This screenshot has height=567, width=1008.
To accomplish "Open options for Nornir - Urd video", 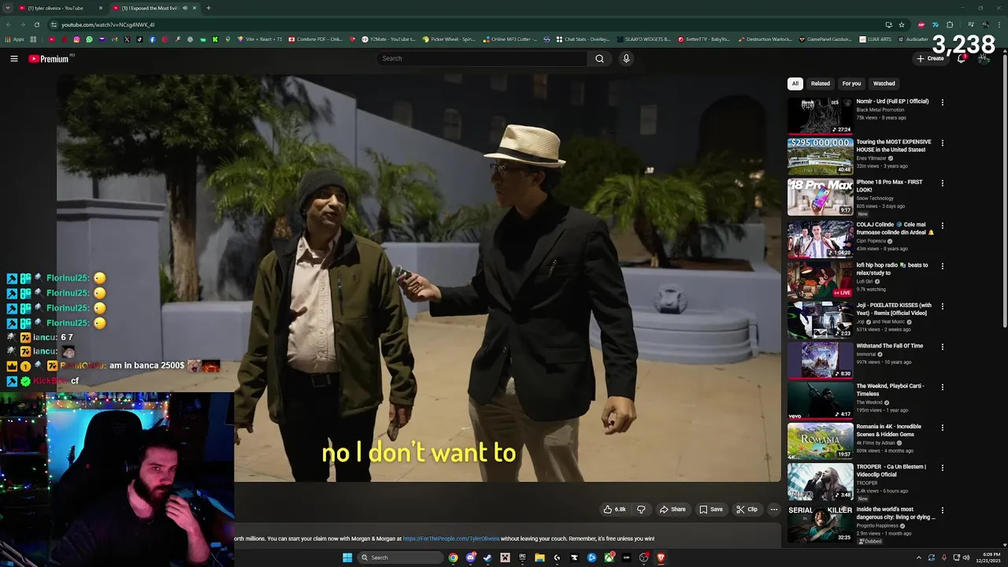I will (x=942, y=102).
